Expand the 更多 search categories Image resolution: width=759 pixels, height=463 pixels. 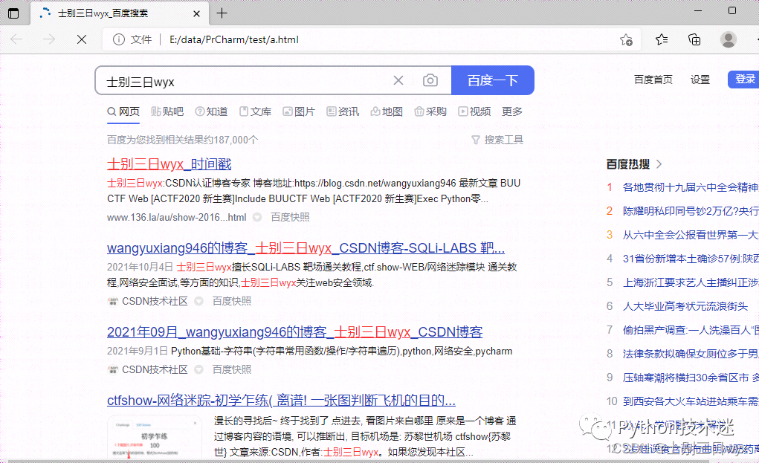click(x=512, y=111)
